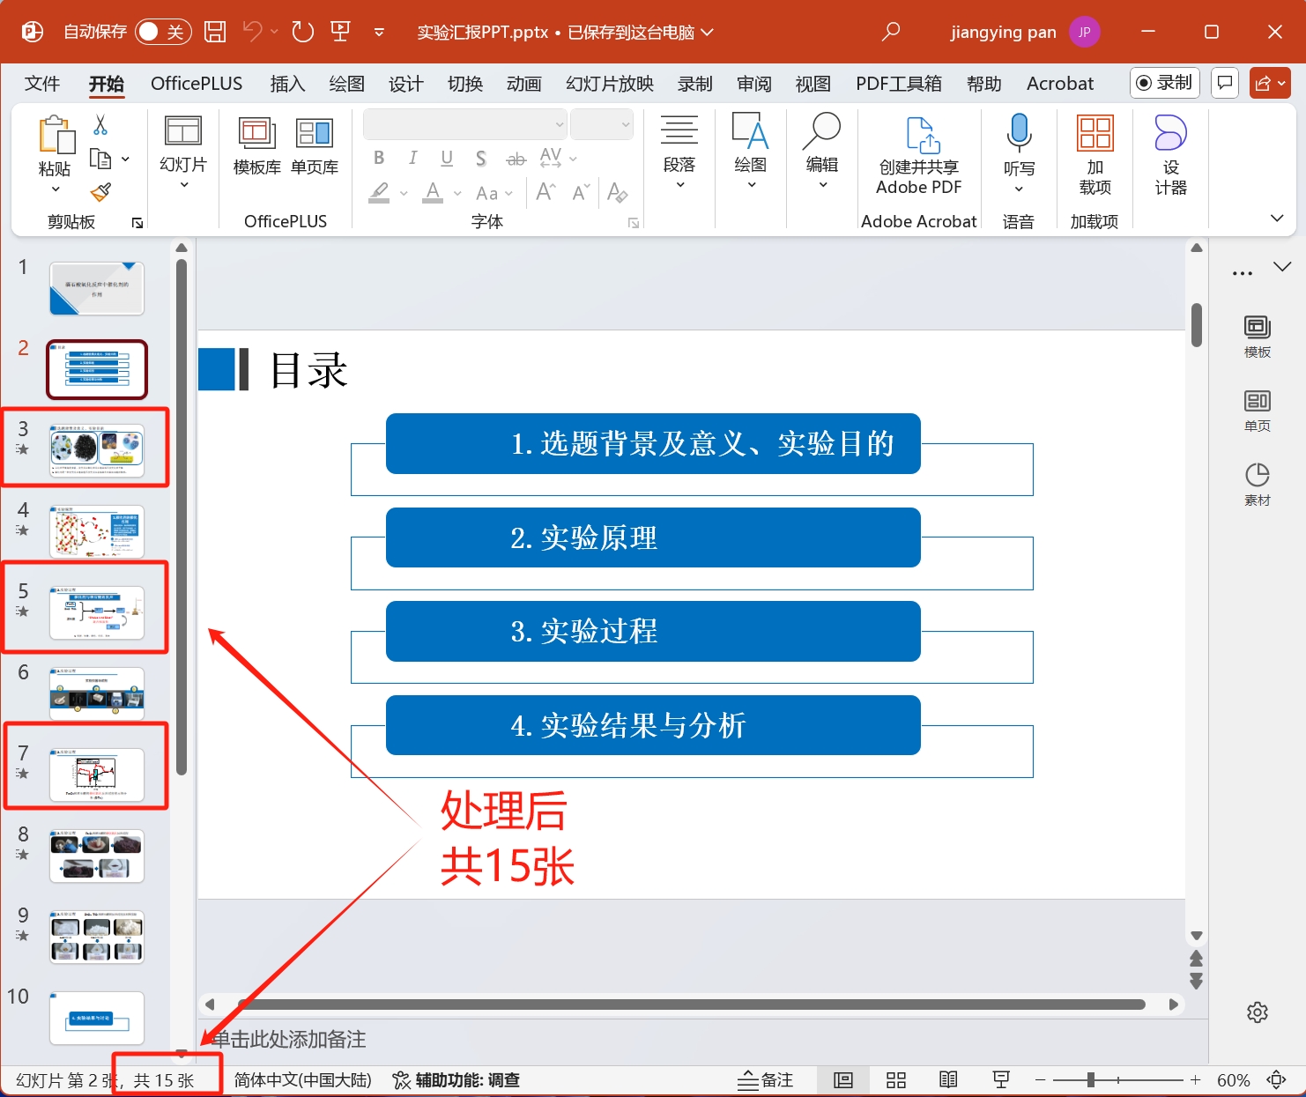The image size is (1306, 1097).
Task: Toggle normal view in status bar
Action: (843, 1080)
